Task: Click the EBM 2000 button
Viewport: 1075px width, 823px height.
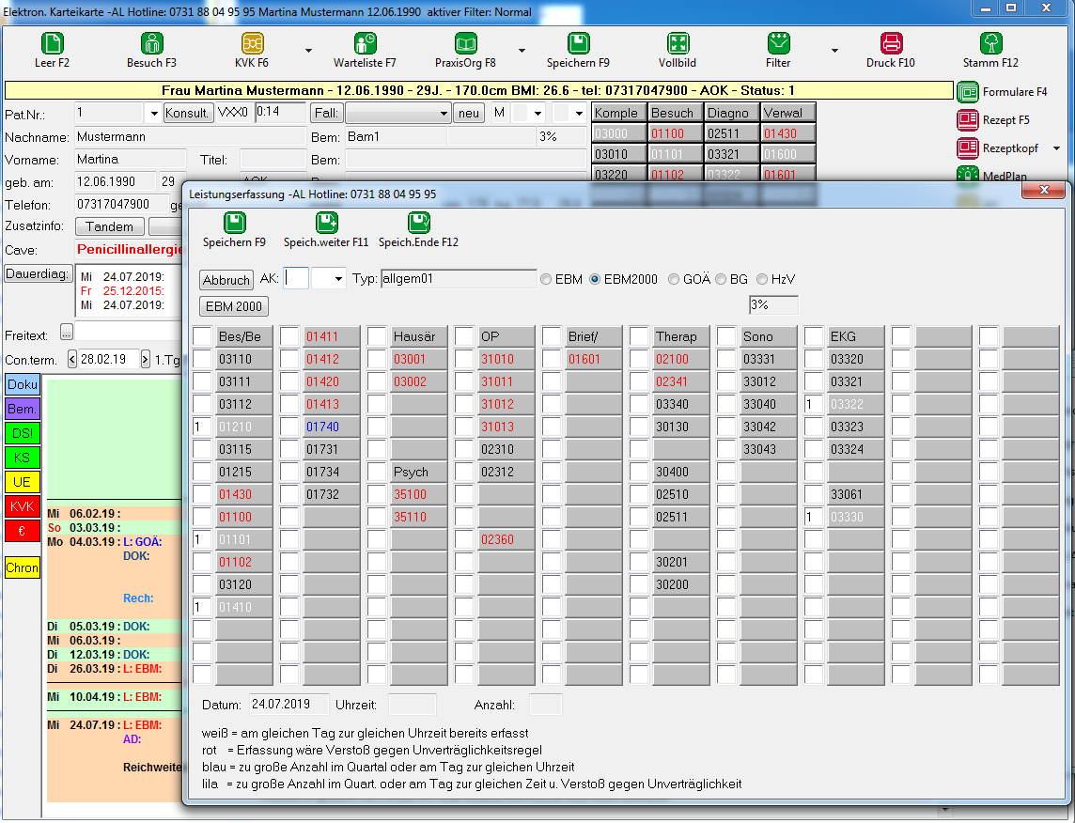Action: click(x=234, y=306)
